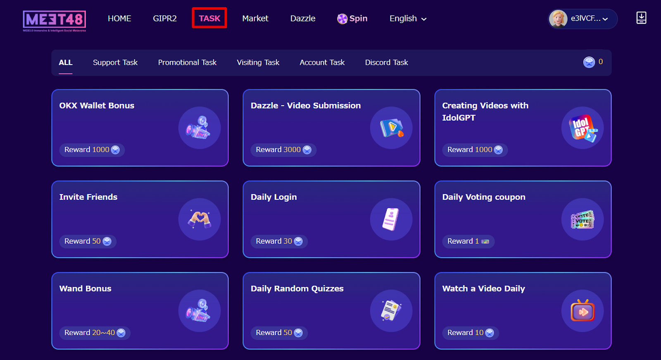Click the points balance coin counter
Screen dimensions: 661x360
(593, 62)
